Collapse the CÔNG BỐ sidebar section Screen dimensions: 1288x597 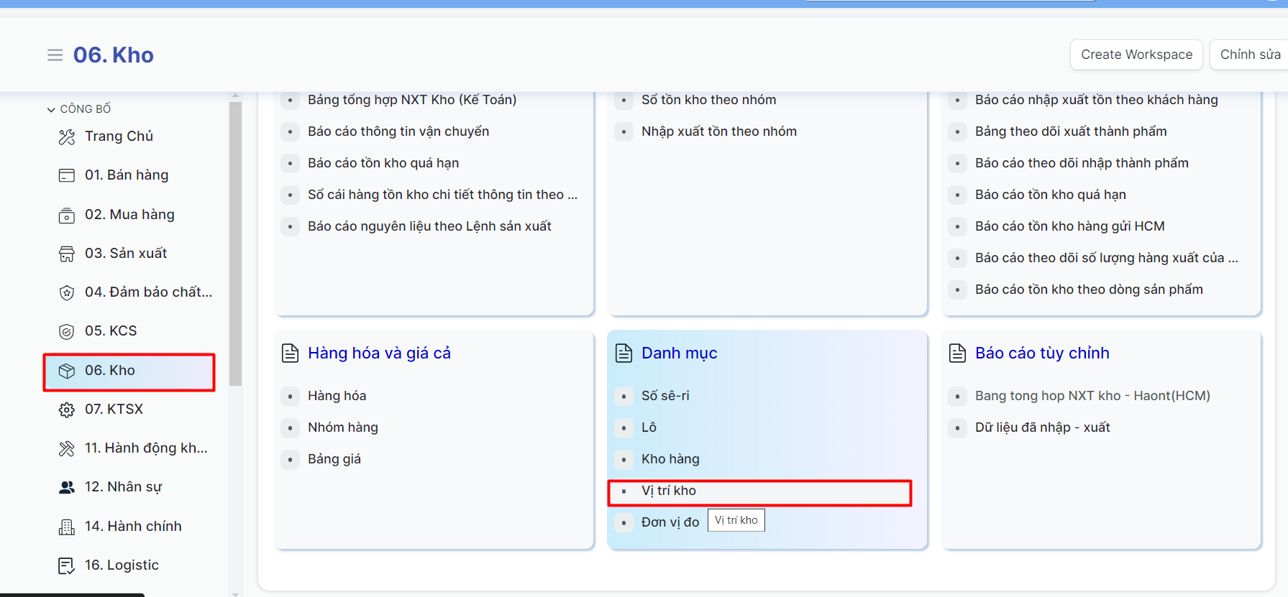pos(51,109)
